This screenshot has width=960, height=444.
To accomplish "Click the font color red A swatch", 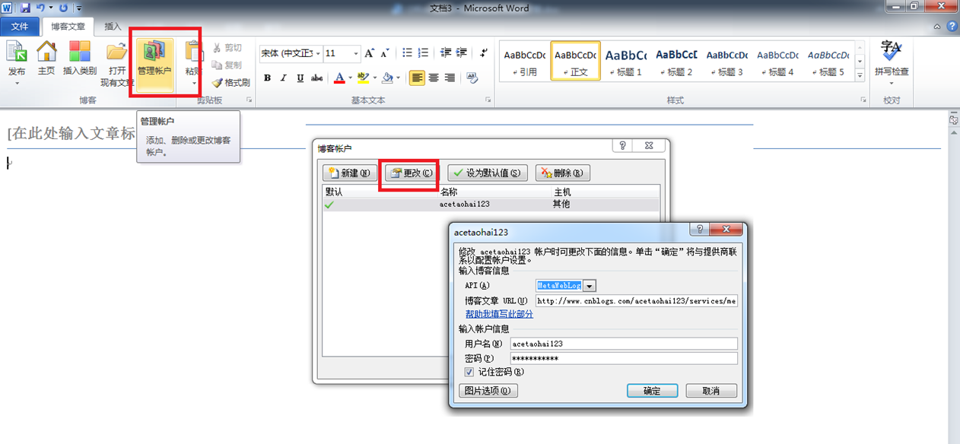I will click(339, 78).
